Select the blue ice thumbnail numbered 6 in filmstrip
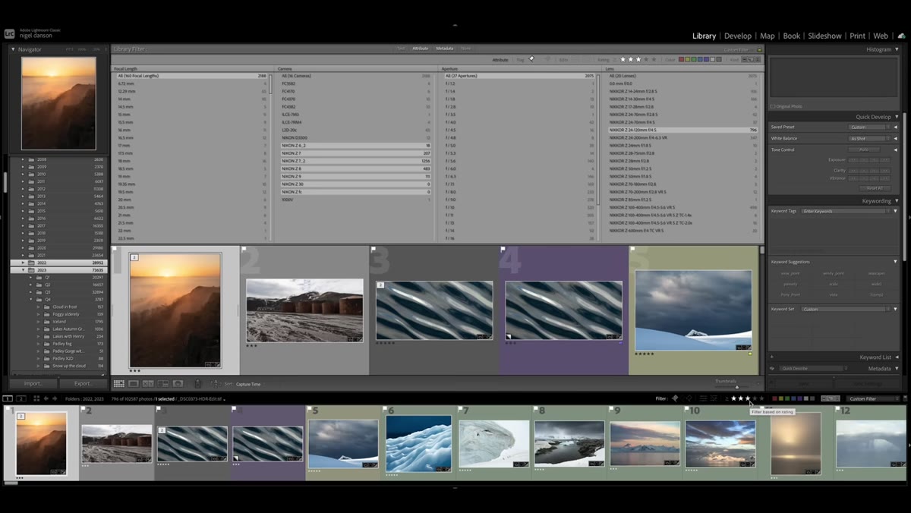The height and width of the screenshot is (513, 911). coord(418,444)
